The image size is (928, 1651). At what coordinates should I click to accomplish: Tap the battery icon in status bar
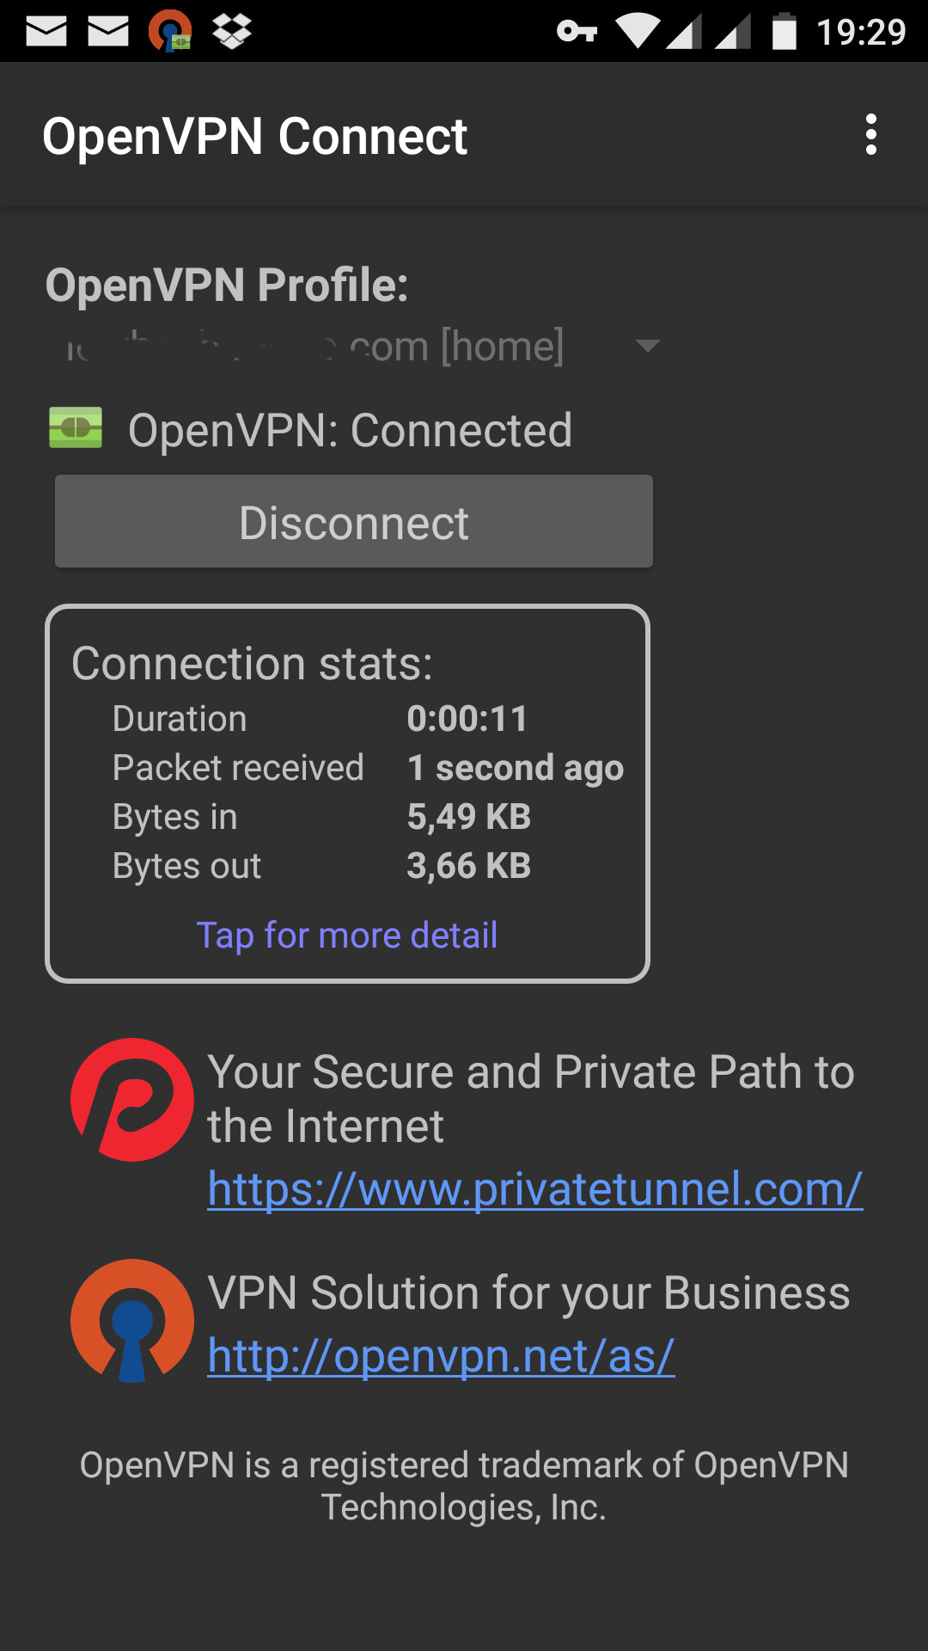[784, 32]
